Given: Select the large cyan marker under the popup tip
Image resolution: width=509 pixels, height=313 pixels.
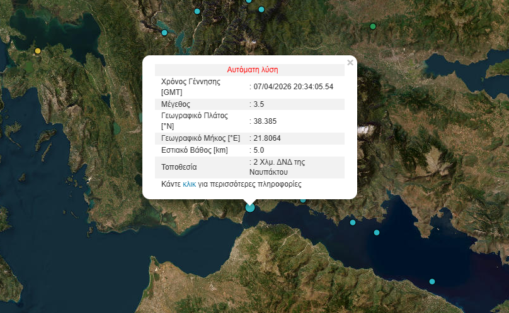Looking at the screenshot, I should click(x=250, y=207).
